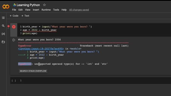Add a new Text cell

coord(25,16)
